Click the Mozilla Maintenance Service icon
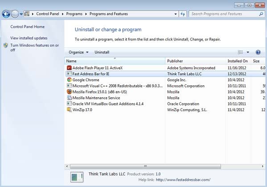The width and height of the screenshot is (267, 187). (x=69, y=98)
